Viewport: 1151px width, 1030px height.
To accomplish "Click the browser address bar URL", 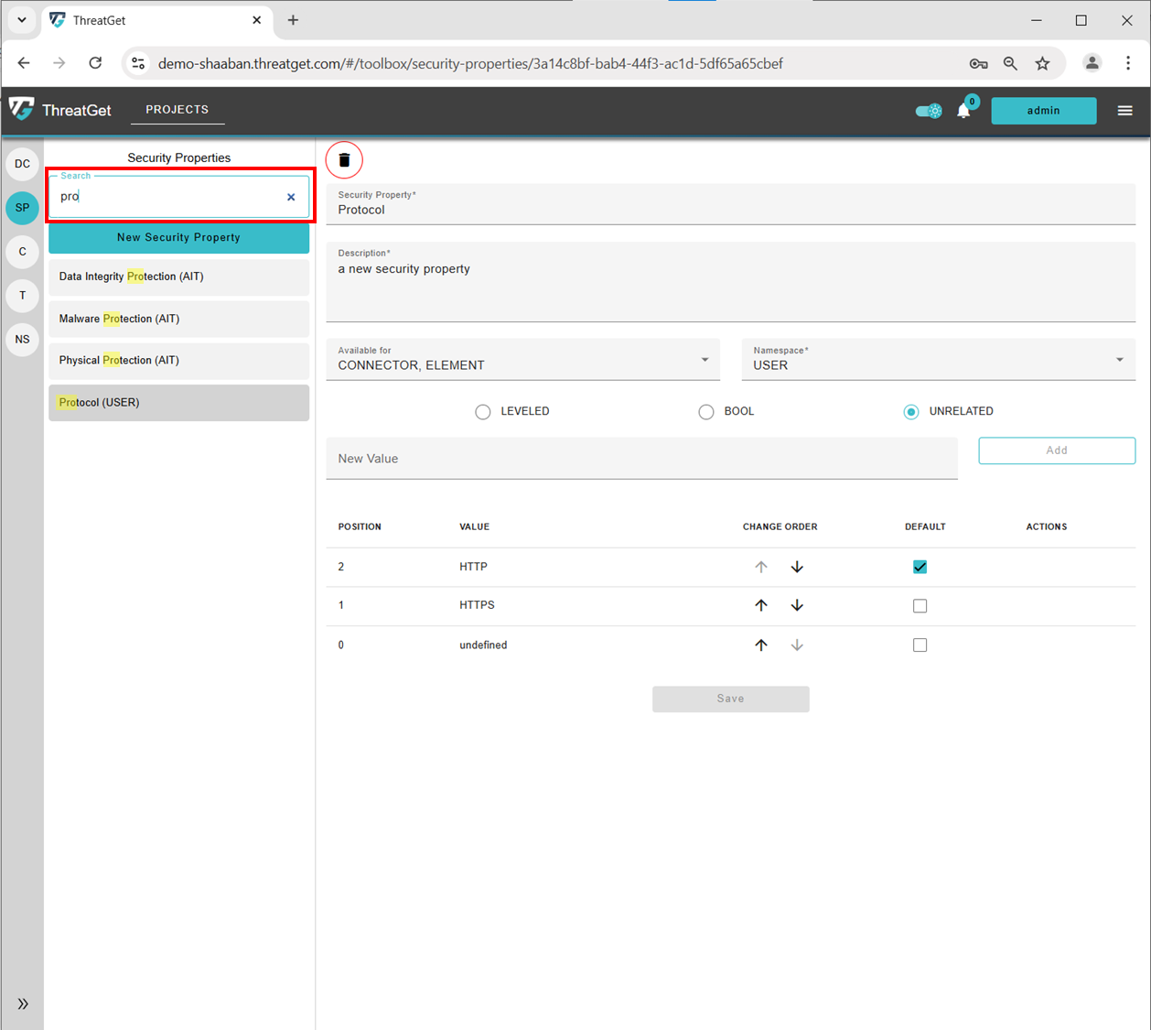I will (x=470, y=63).
